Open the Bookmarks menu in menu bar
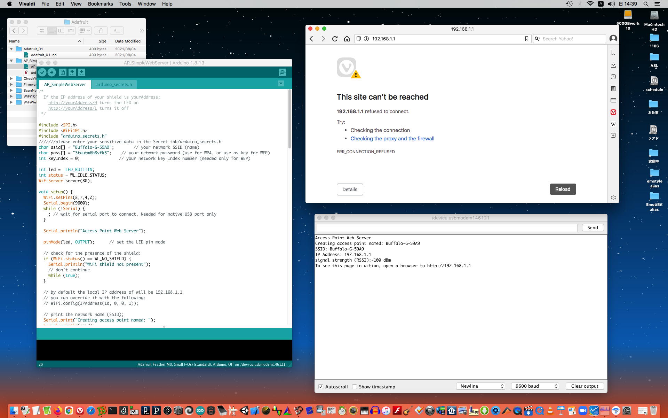This screenshot has width=668, height=418. [x=100, y=4]
